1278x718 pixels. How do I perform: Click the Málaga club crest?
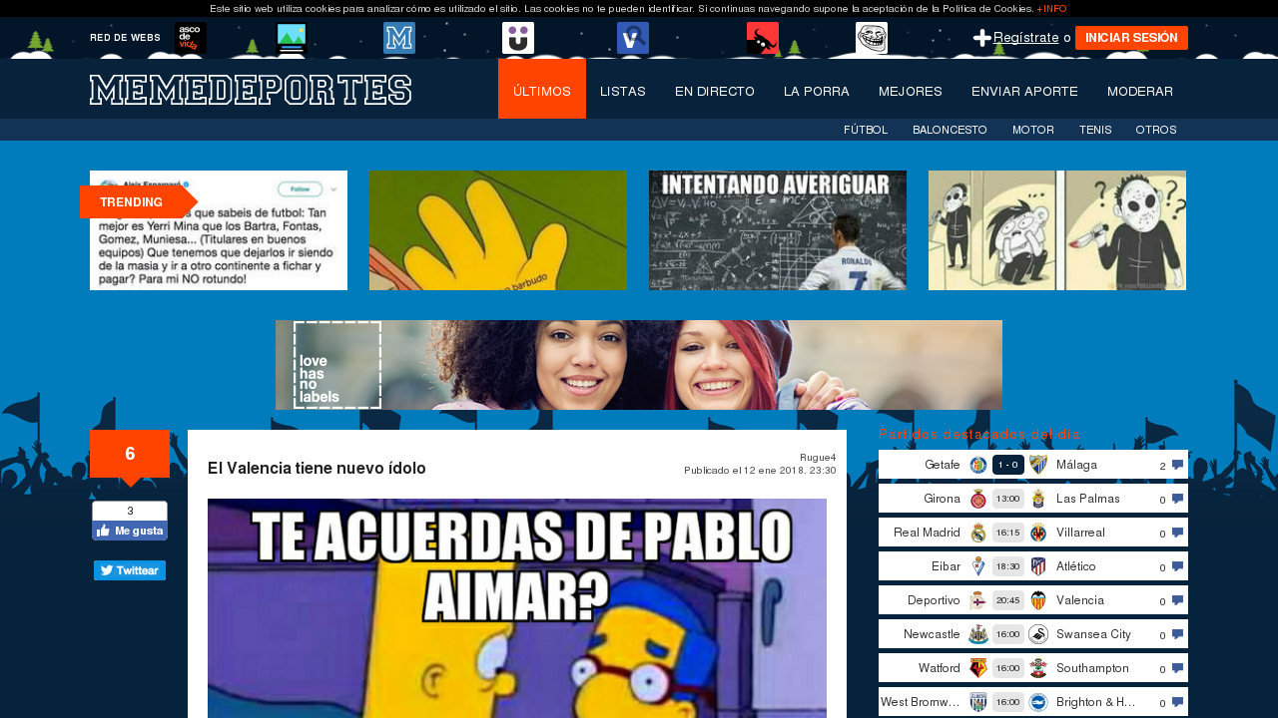tap(1038, 465)
